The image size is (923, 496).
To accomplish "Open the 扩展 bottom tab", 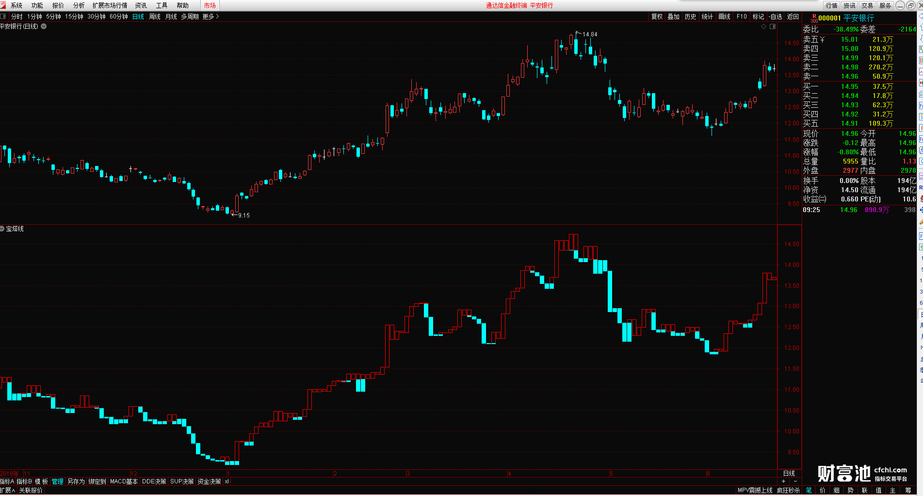I will 7,490.
